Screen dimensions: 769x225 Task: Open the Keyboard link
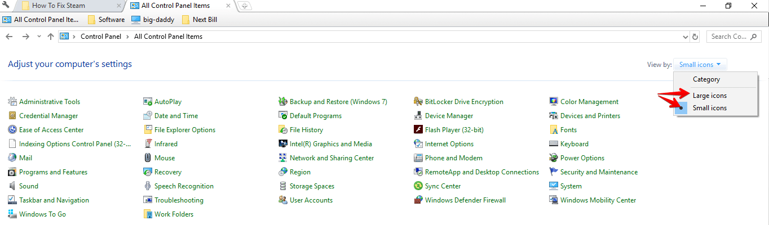click(574, 144)
